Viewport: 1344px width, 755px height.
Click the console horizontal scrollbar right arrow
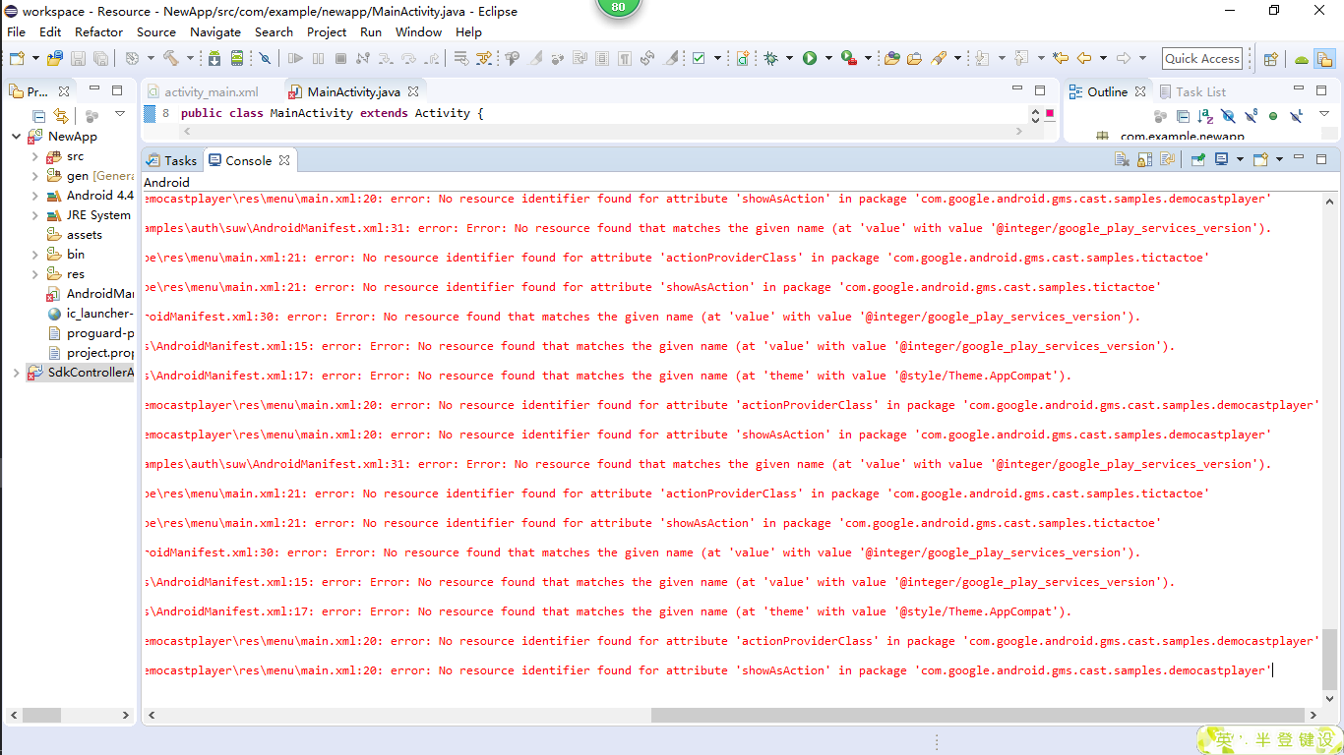1313,716
